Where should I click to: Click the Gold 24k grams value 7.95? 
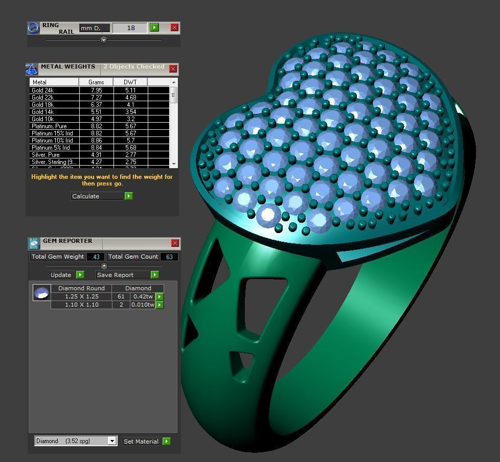(x=96, y=90)
